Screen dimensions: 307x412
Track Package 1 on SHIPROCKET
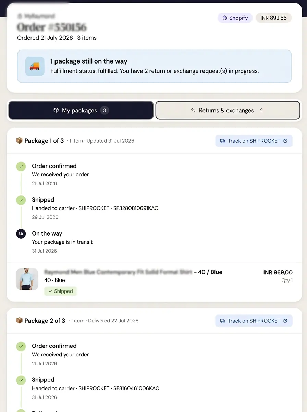254,141
